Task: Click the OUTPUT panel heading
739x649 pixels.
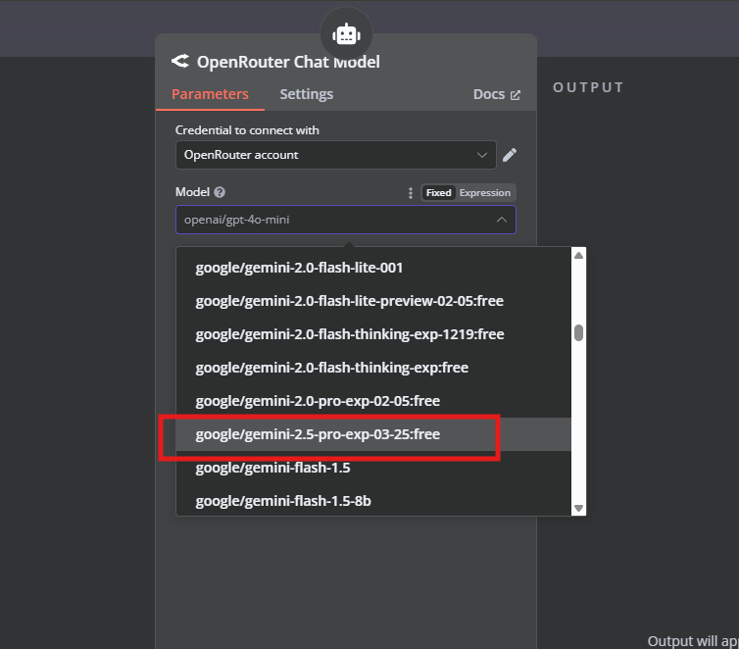Action: [588, 87]
